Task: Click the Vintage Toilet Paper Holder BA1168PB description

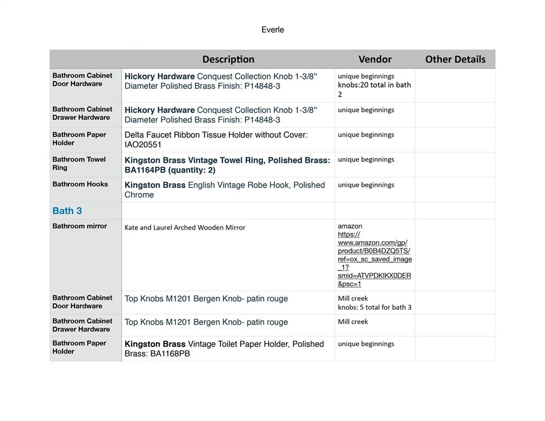Action: pyautogui.click(x=224, y=349)
